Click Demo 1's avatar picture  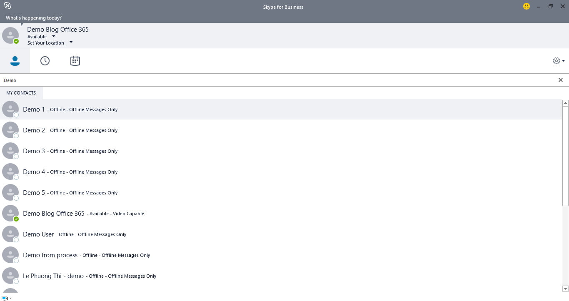10,109
